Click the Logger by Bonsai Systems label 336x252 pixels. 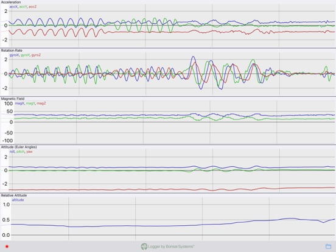pyautogui.click(x=171, y=247)
